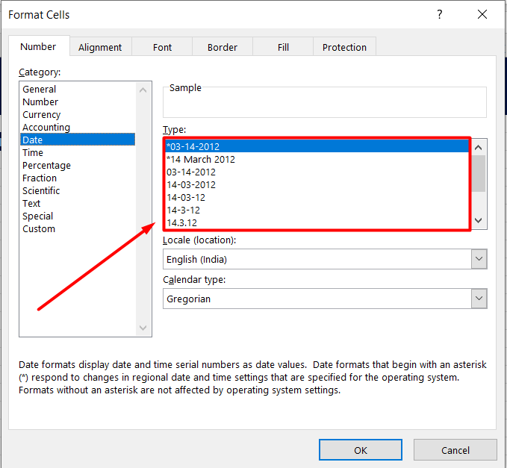This screenshot has height=468, width=507.
Task: Pick the 14-3-12 date type
Action: [317, 210]
